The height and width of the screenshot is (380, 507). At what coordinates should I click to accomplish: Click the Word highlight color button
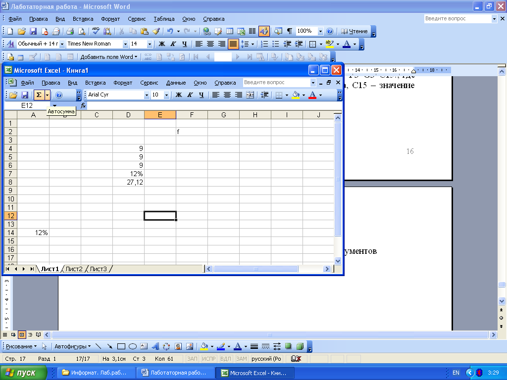pos(329,44)
